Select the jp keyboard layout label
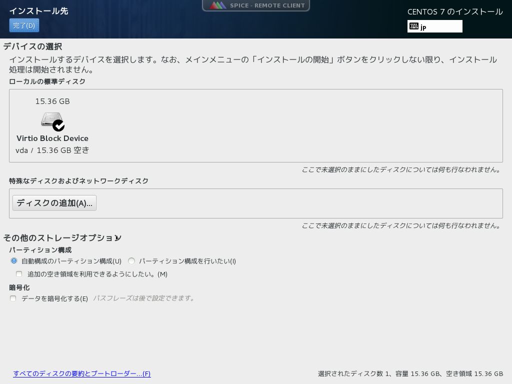The width and height of the screenshot is (512, 384). pyautogui.click(x=423, y=27)
